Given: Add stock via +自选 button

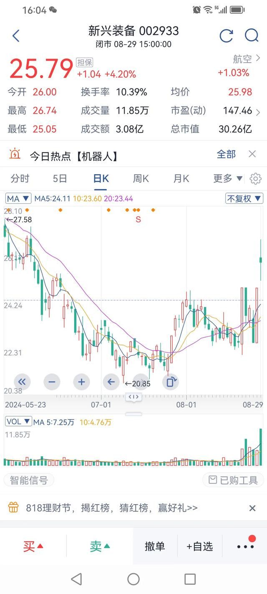Looking at the screenshot, I should [x=200, y=546].
